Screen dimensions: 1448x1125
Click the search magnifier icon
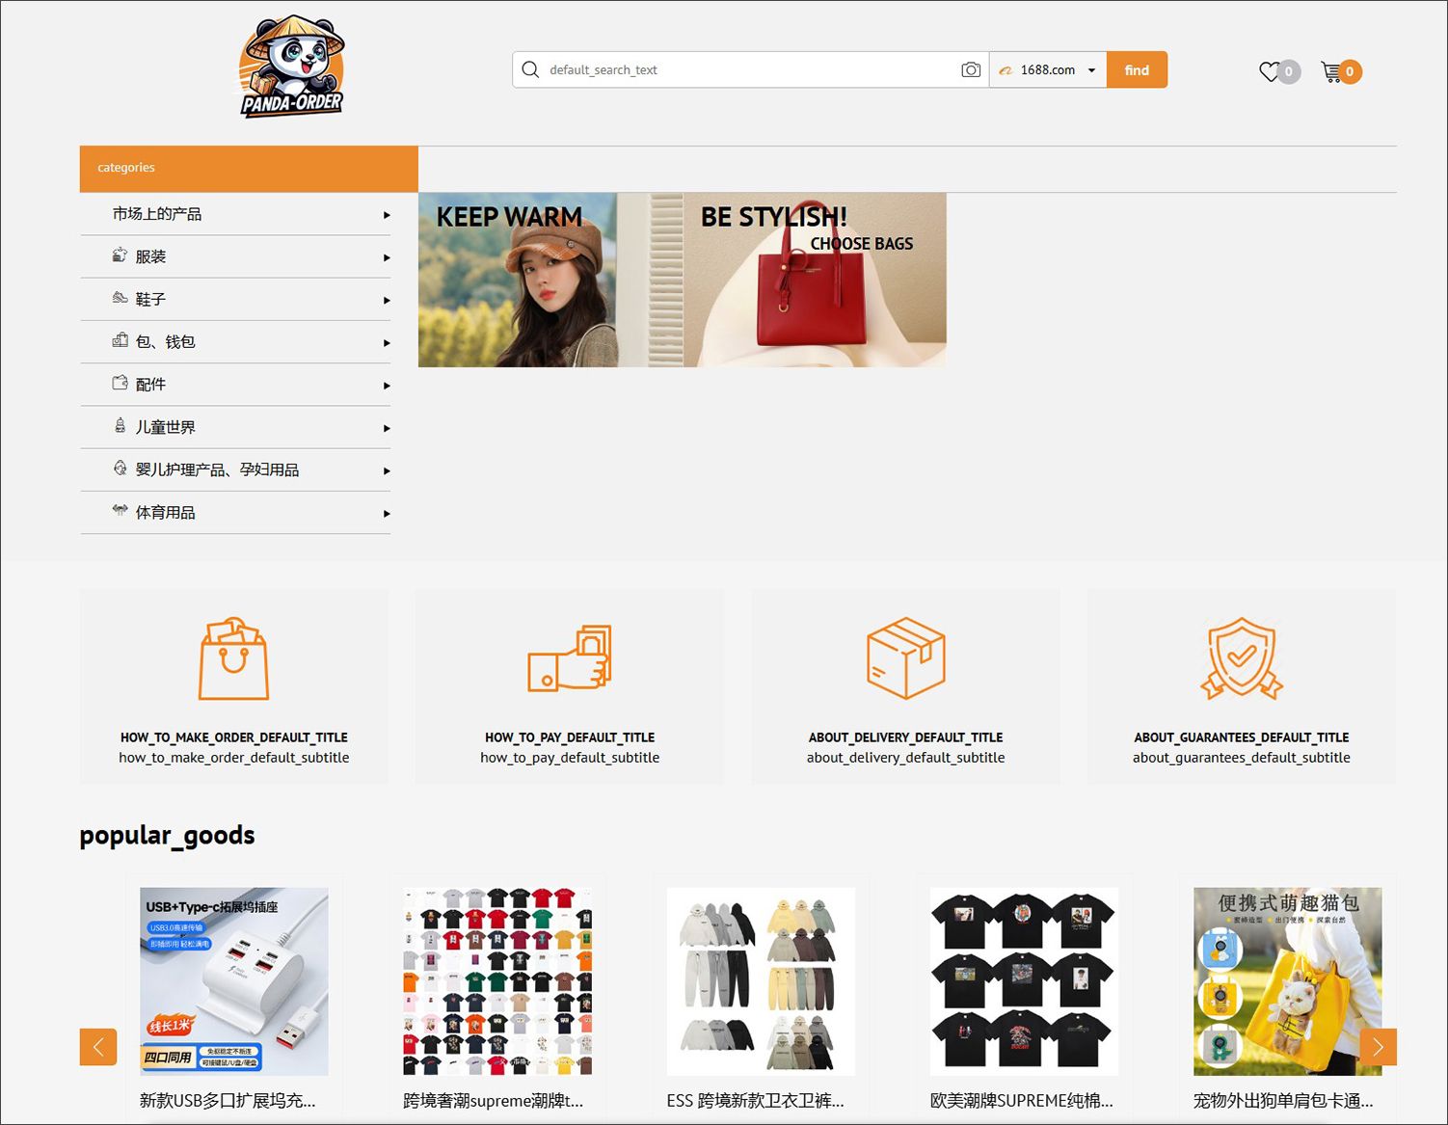[x=530, y=69]
